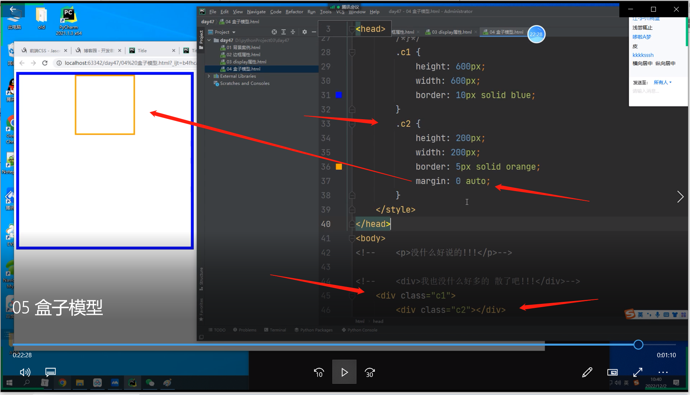Go to next item arrow
The height and width of the screenshot is (395, 690).
680,197
